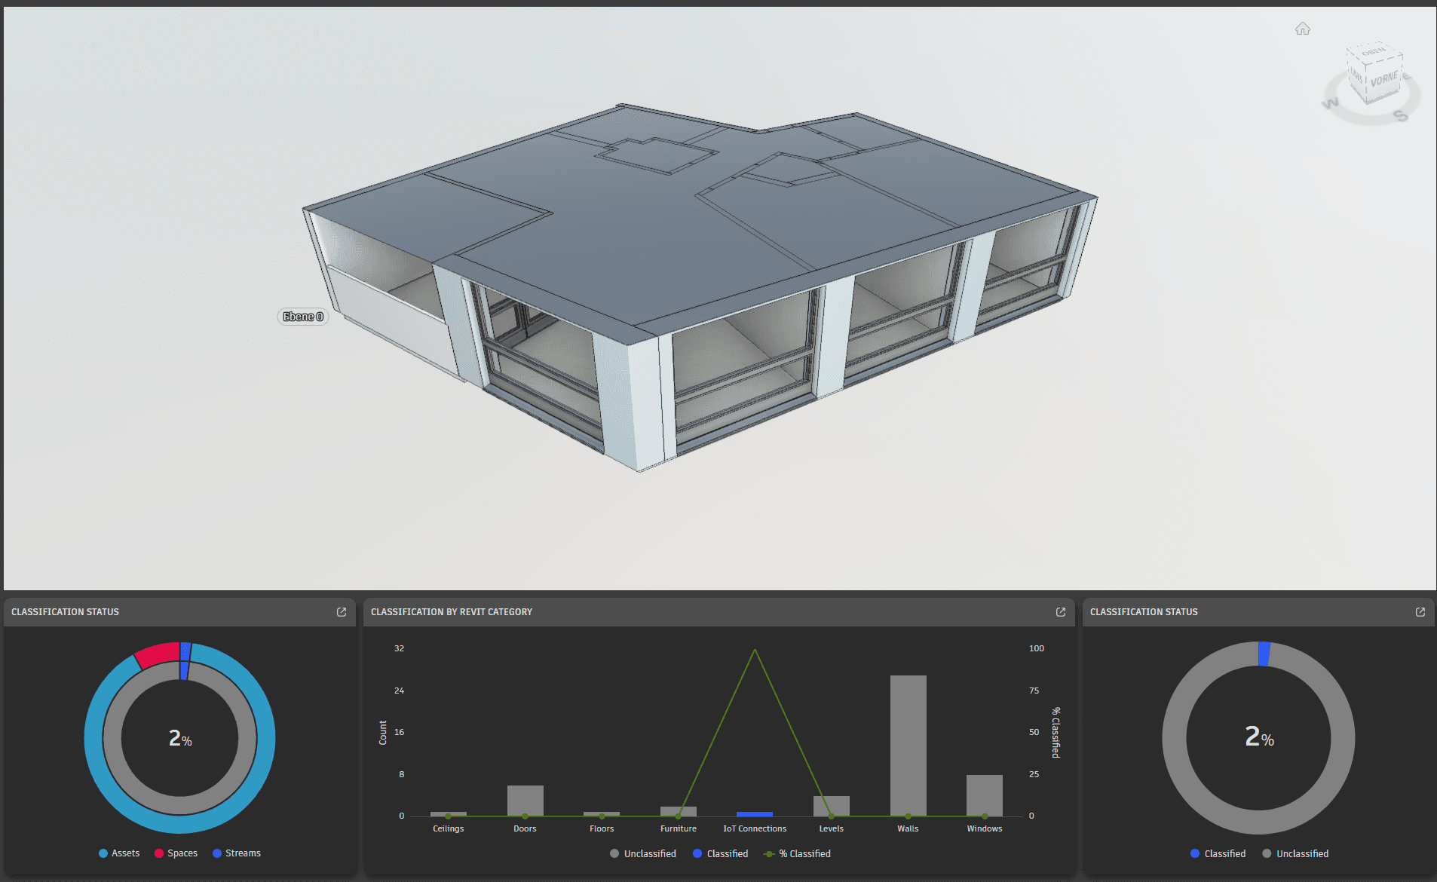1437x882 pixels.
Task: Click the Windows bar in the chart
Action: coord(985,795)
